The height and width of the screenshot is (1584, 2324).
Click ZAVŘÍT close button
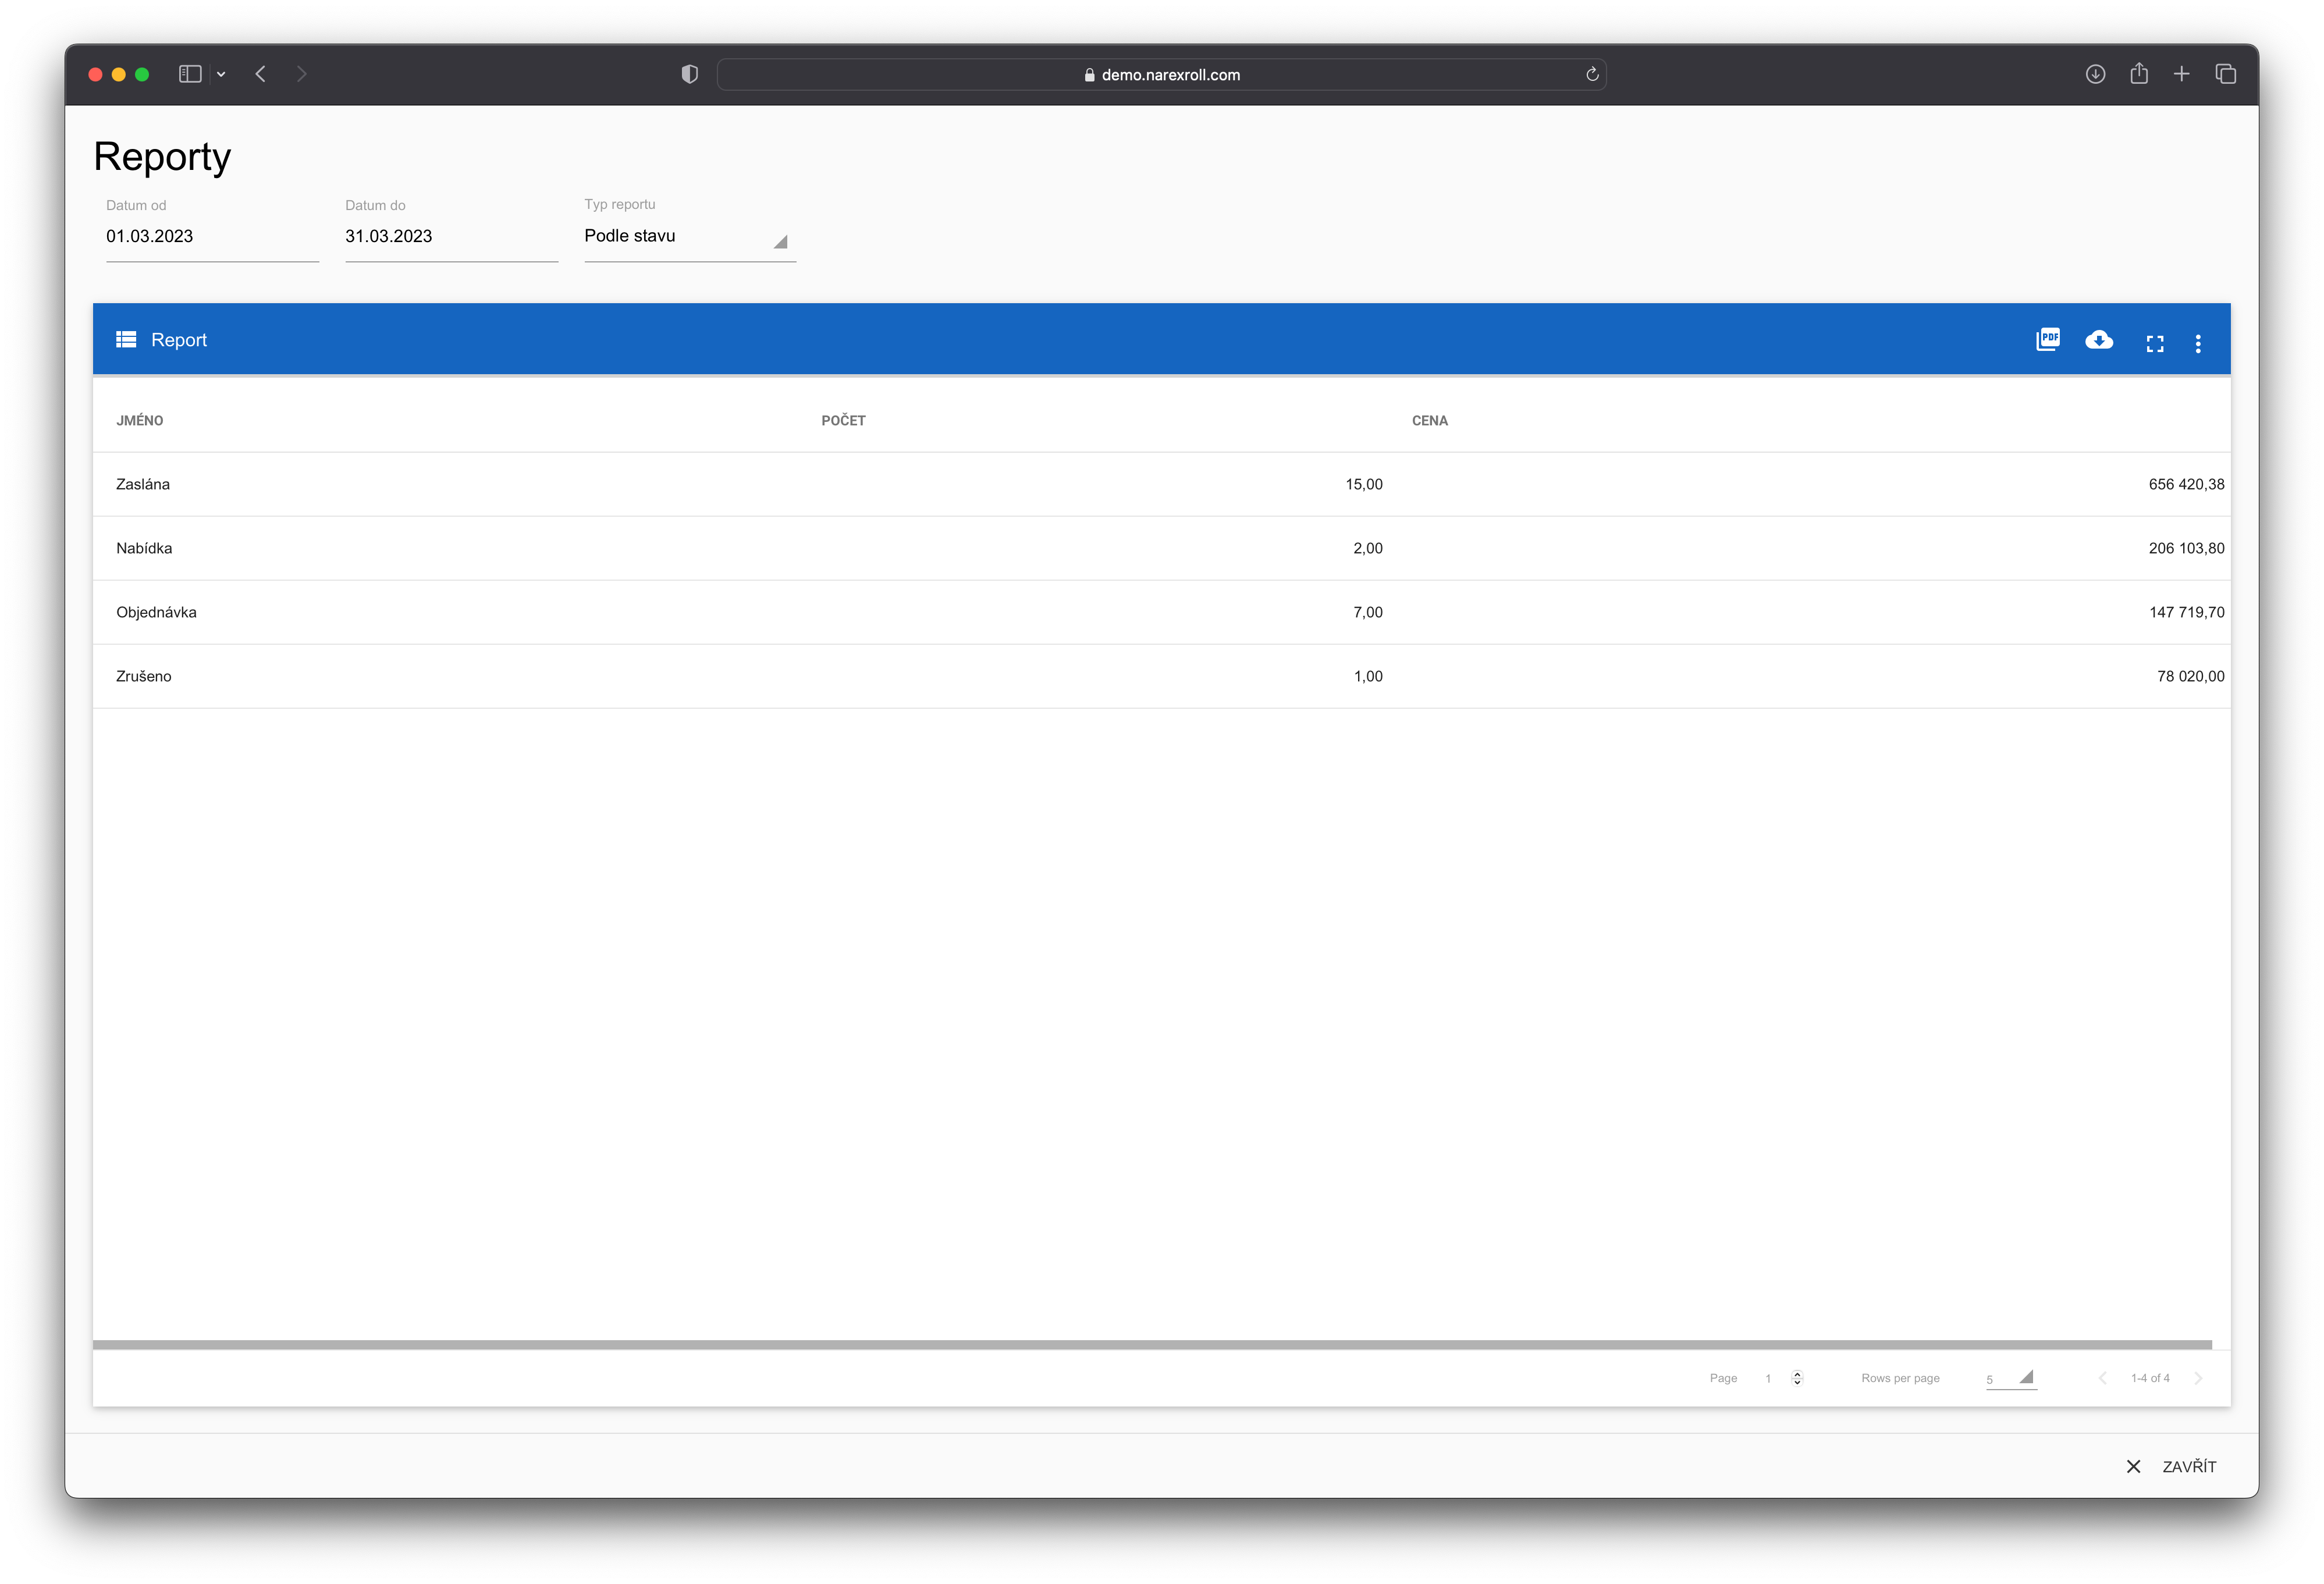tap(2172, 1466)
